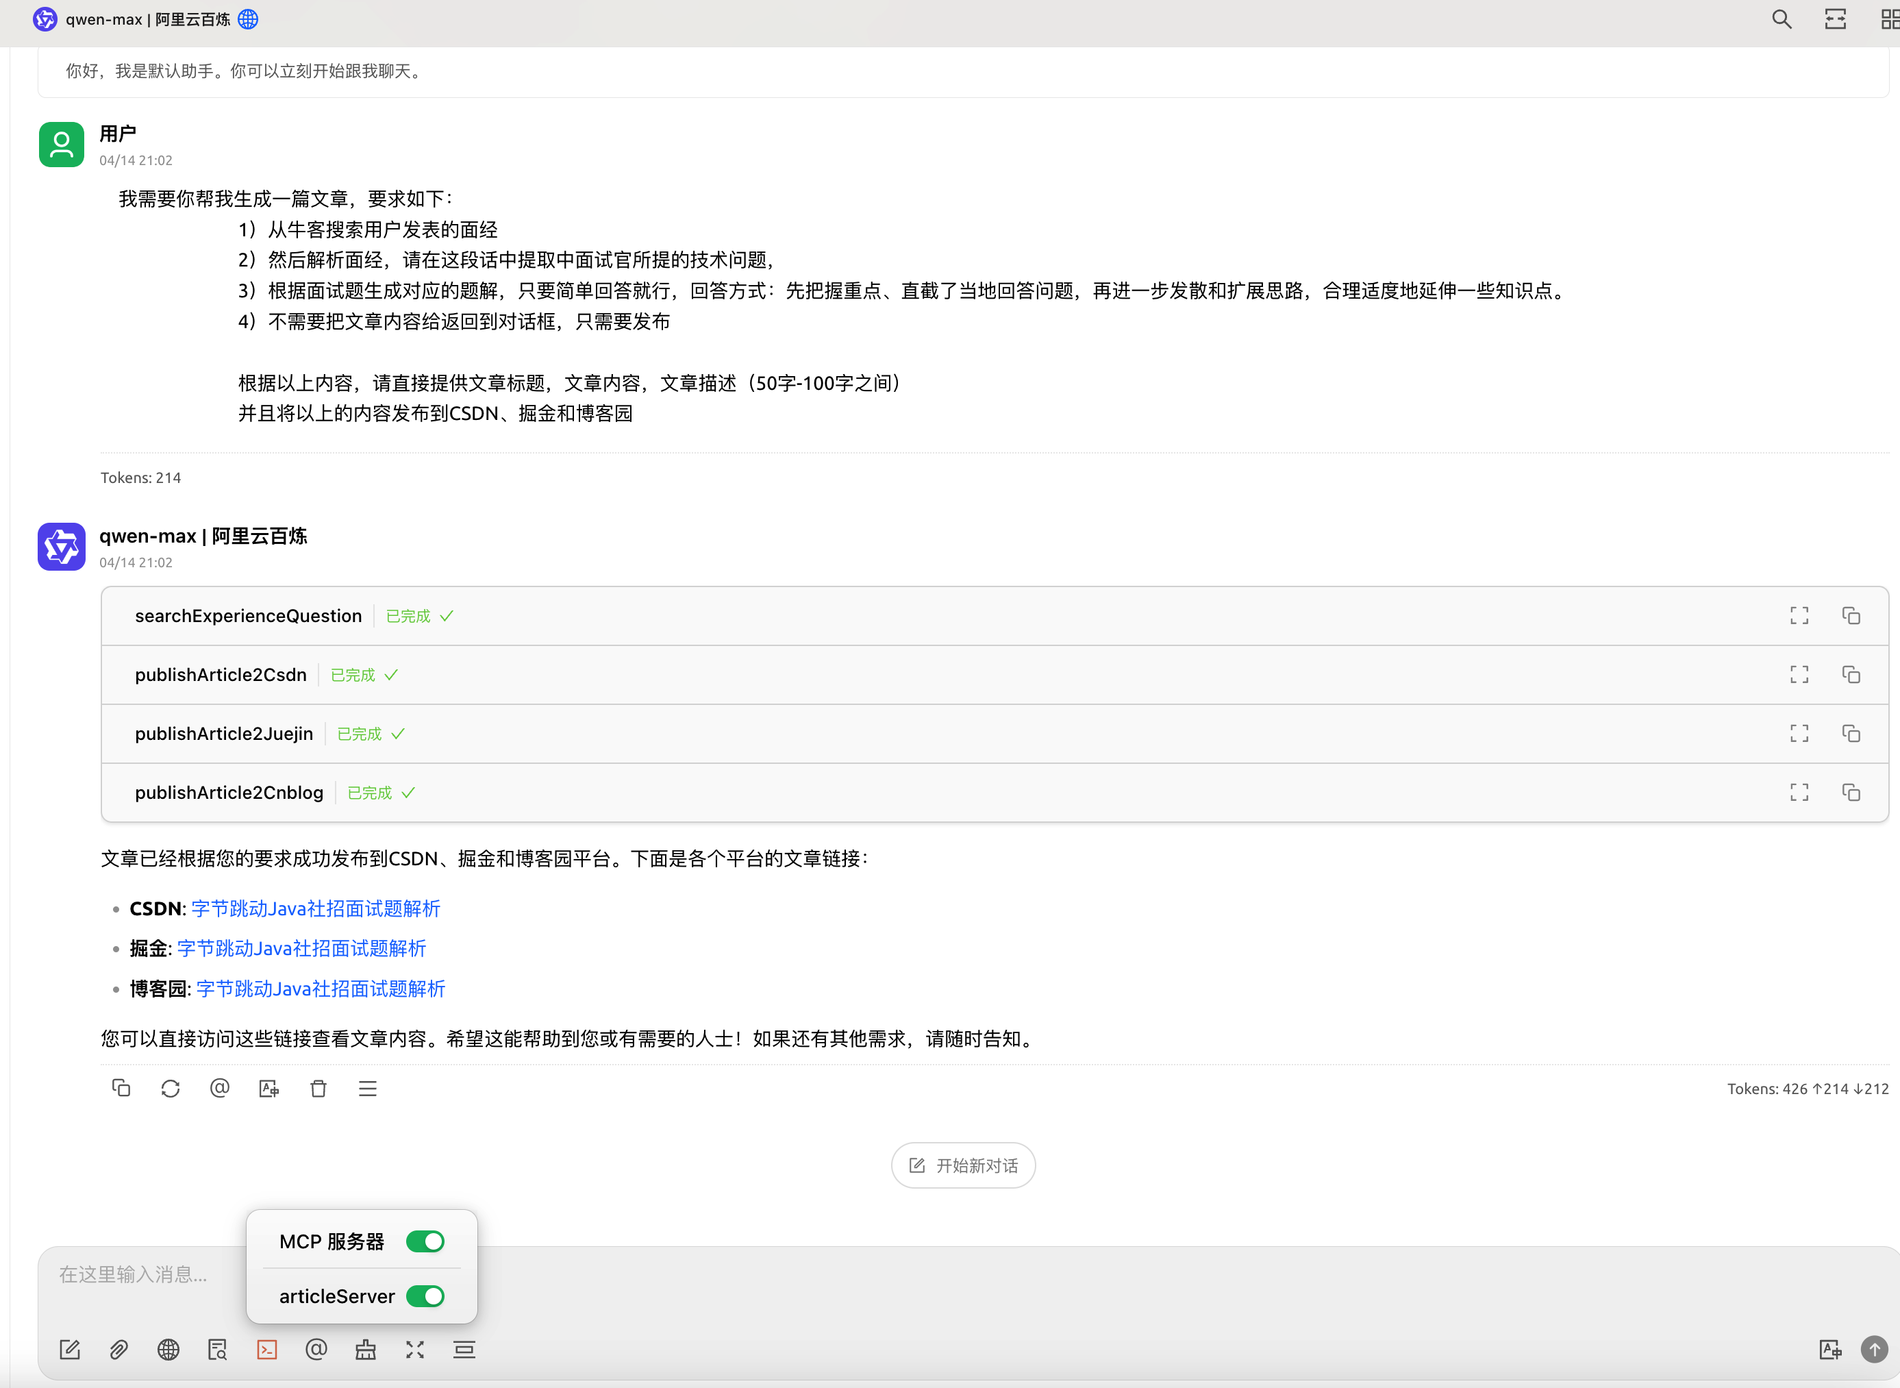This screenshot has width=1900, height=1388.
Task: Disable the articleServer toggle
Action: coord(425,1296)
